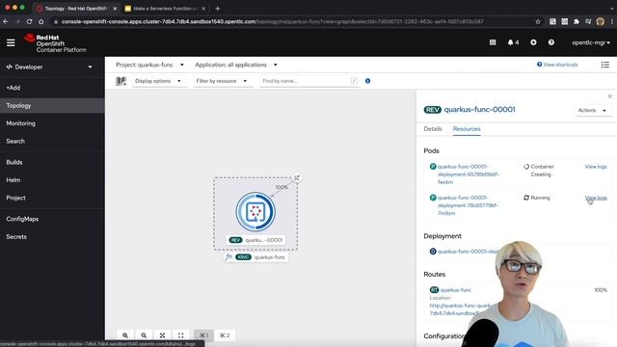
Task: Open a new browser tab
Action: [218, 9]
